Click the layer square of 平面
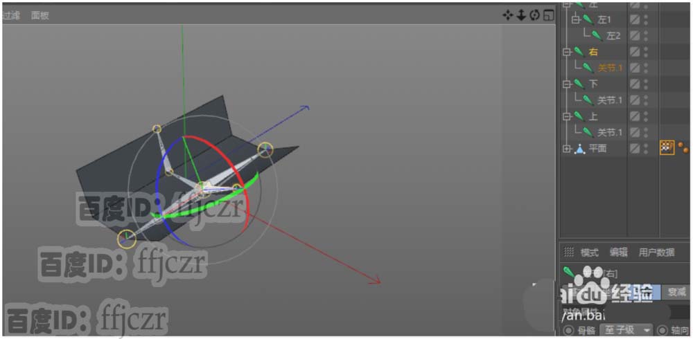 tap(635, 148)
